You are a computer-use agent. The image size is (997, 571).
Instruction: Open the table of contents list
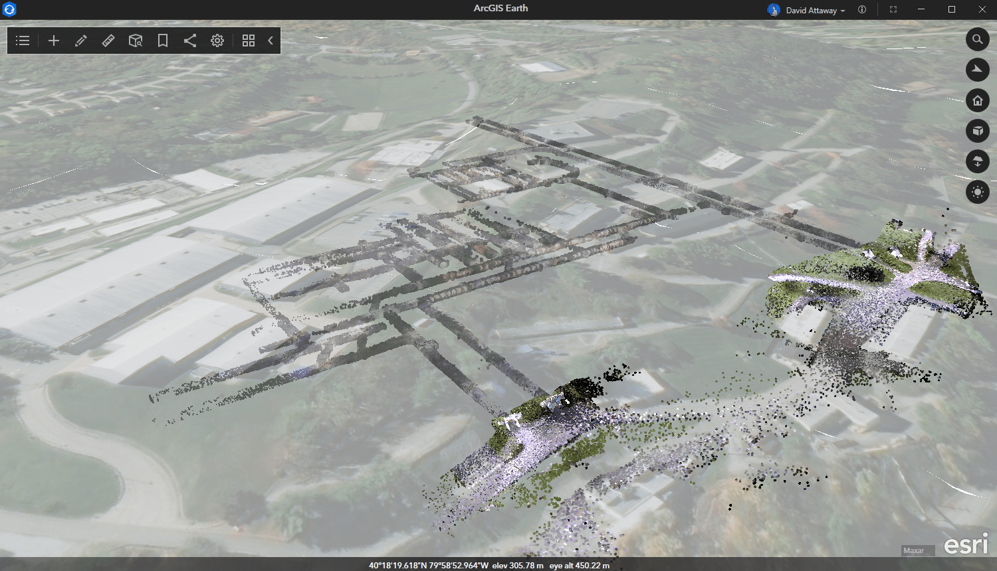click(x=23, y=41)
